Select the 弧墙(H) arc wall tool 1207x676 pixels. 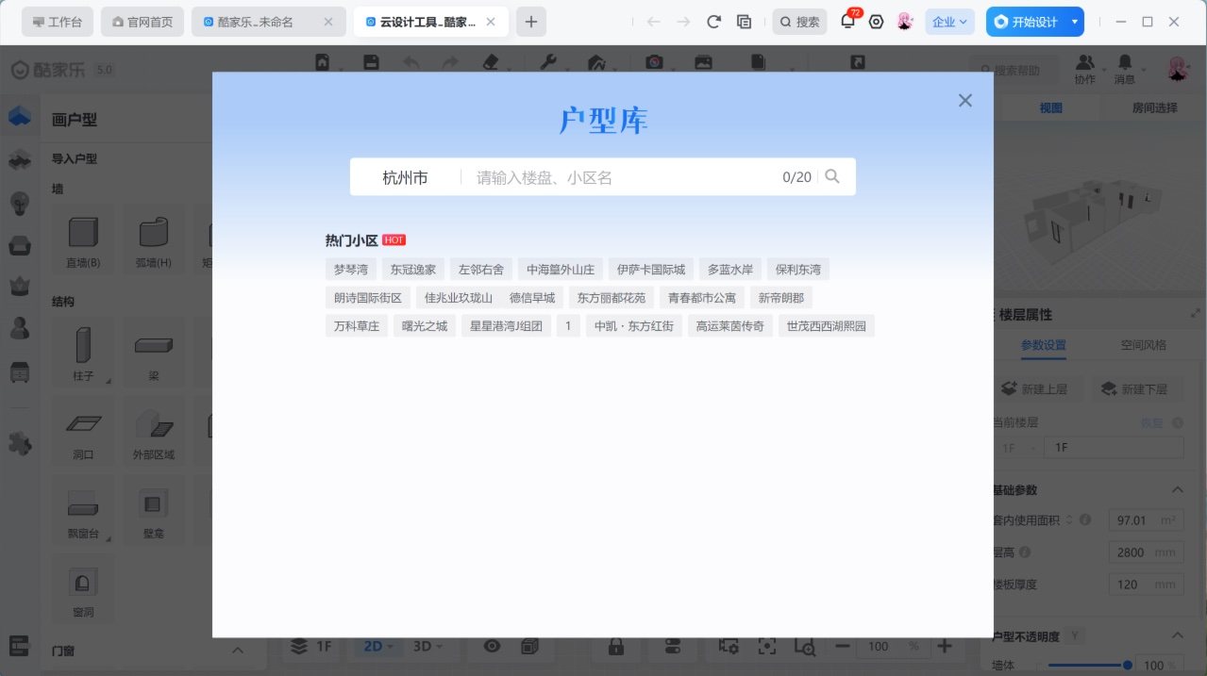pyautogui.click(x=152, y=240)
